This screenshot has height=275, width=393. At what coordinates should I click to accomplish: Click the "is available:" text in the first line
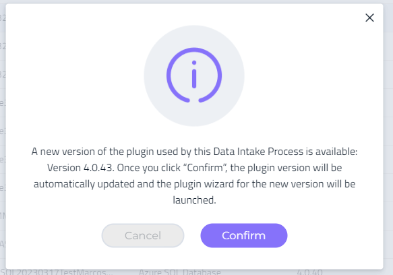[x=332, y=152]
